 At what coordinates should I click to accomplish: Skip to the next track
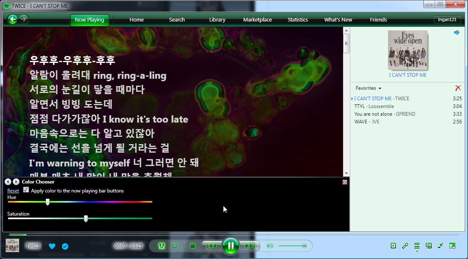click(x=250, y=246)
